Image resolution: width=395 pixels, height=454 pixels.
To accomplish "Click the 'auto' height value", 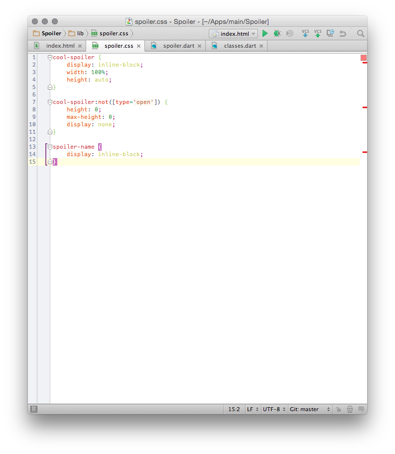I will (x=102, y=80).
